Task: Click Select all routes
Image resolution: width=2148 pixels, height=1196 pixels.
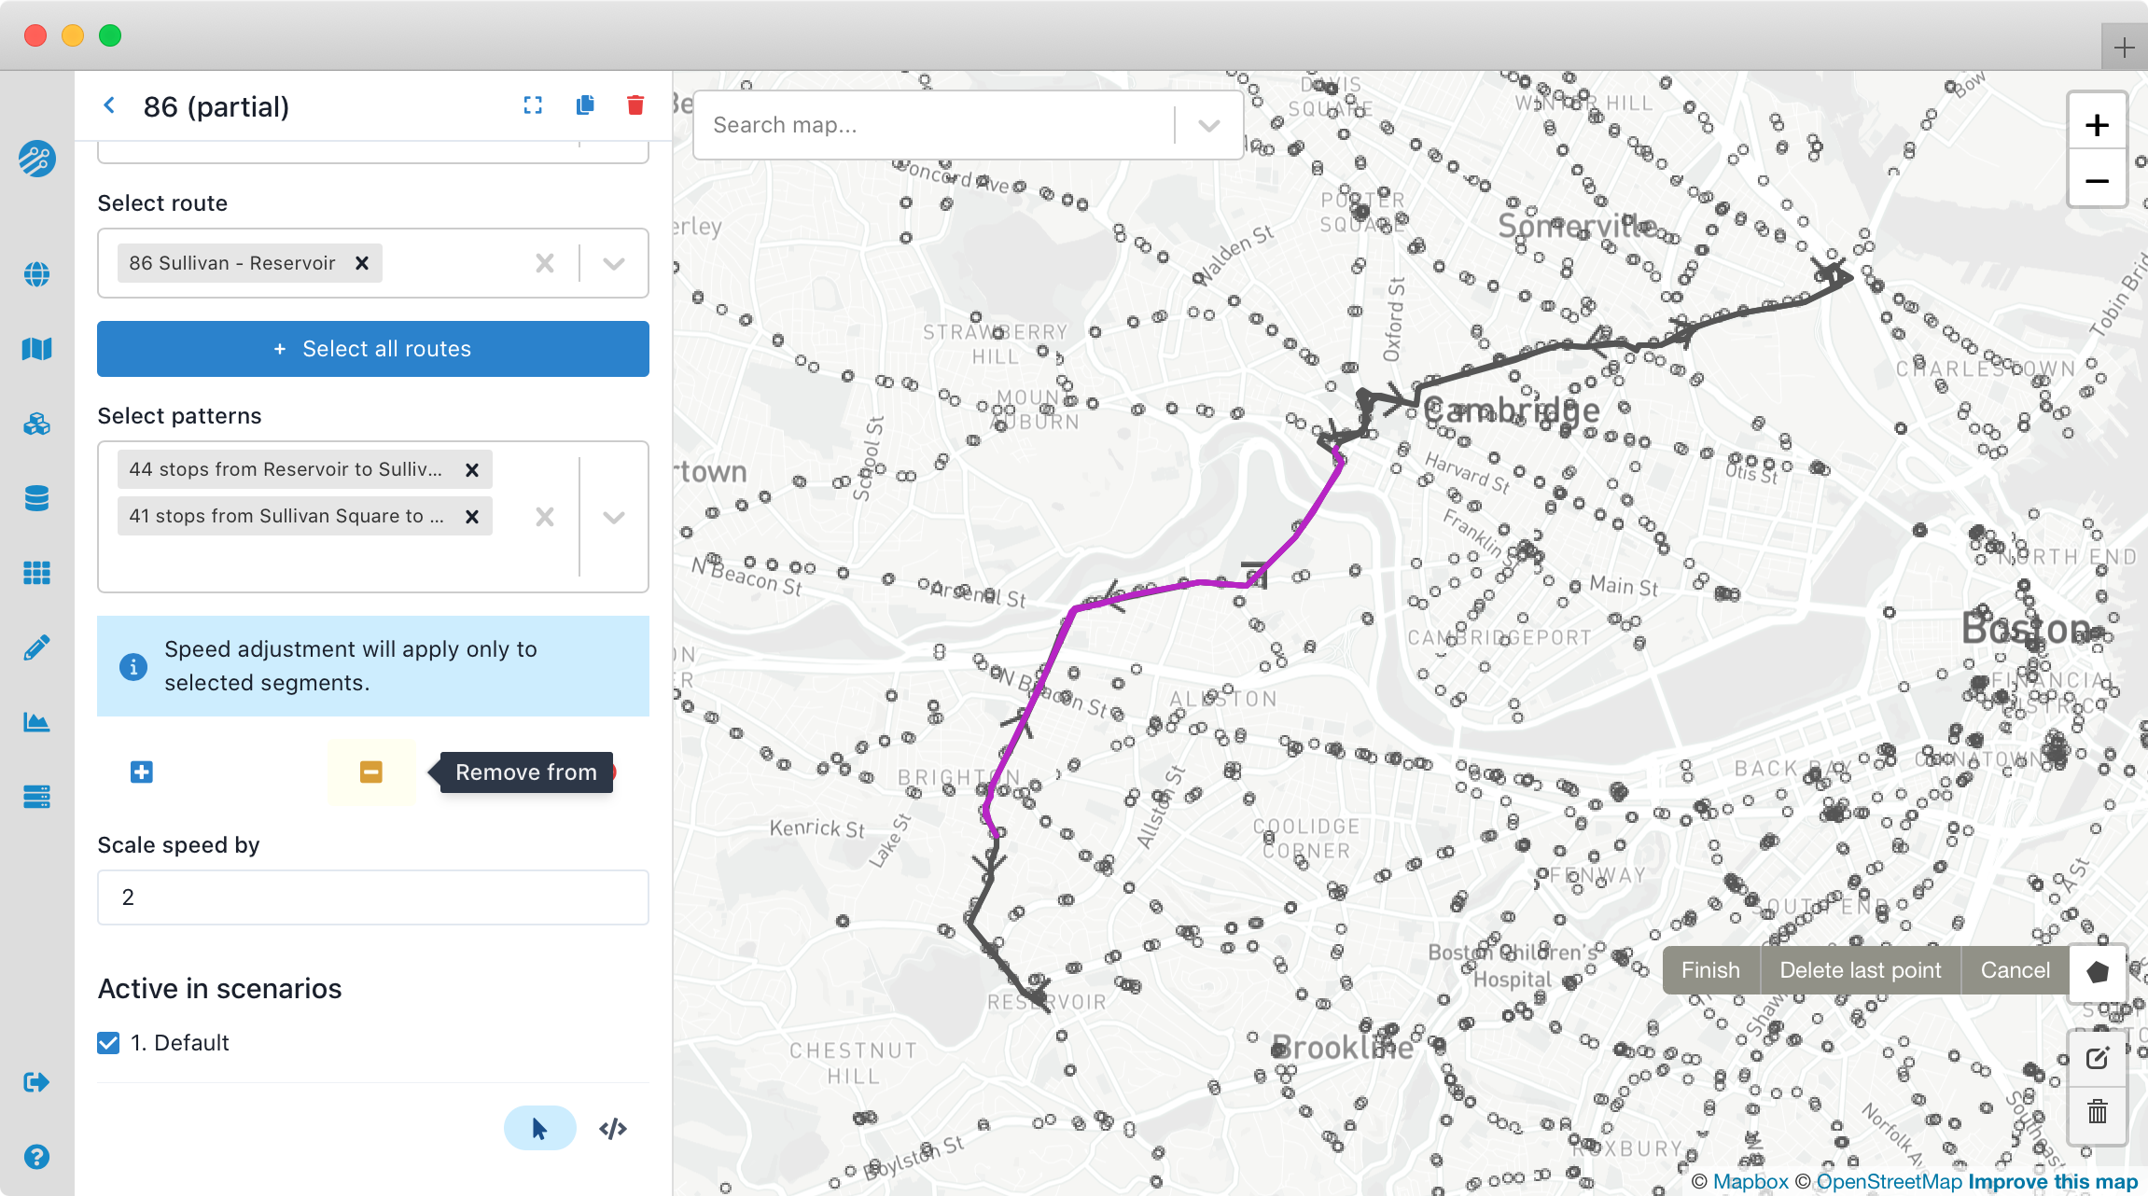Action: [x=372, y=349]
